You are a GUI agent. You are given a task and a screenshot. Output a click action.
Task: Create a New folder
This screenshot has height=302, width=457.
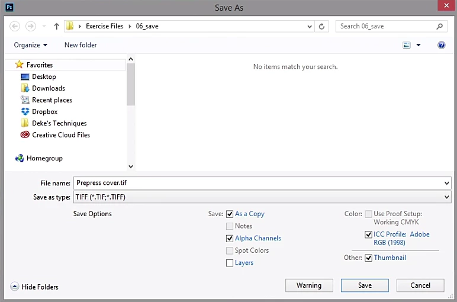tap(81, 45)
